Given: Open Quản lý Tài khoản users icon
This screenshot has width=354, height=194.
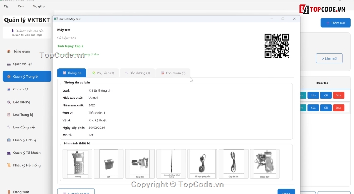Looking at the screenshot, I should click(9, 153).
